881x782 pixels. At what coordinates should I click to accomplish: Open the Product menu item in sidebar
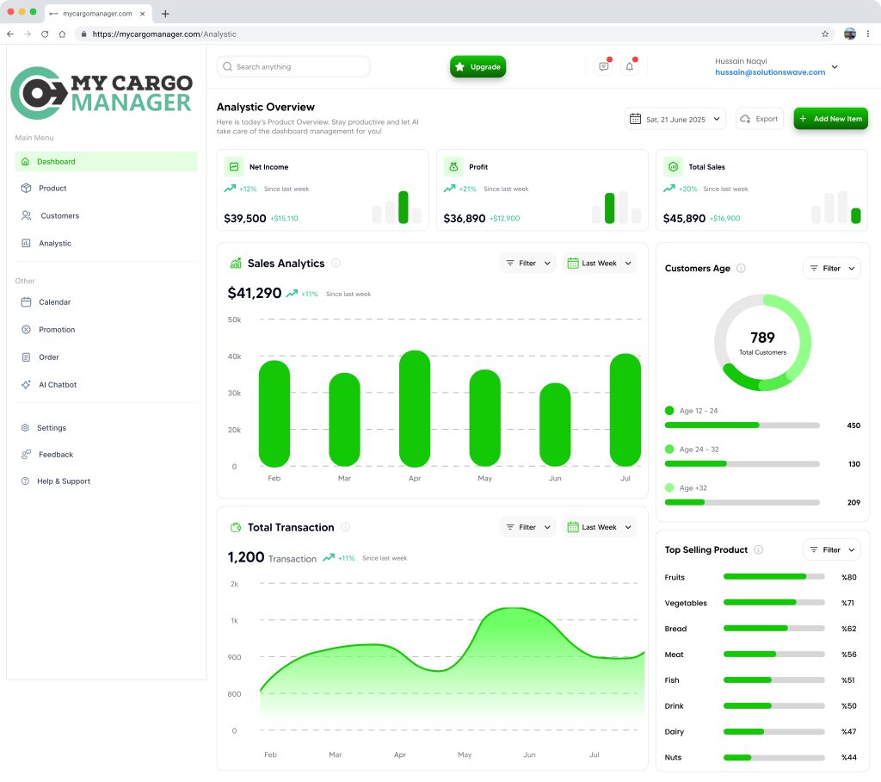52,189
